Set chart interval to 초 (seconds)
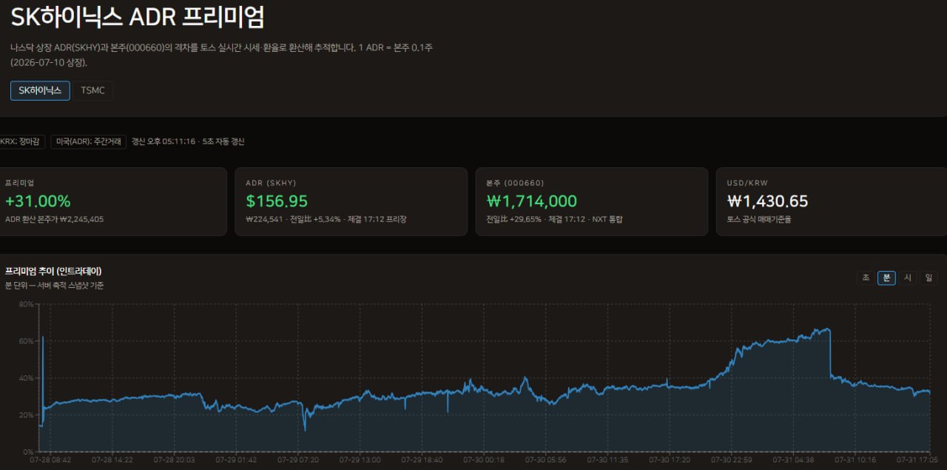The image size is (947, 470). point(866,278)
